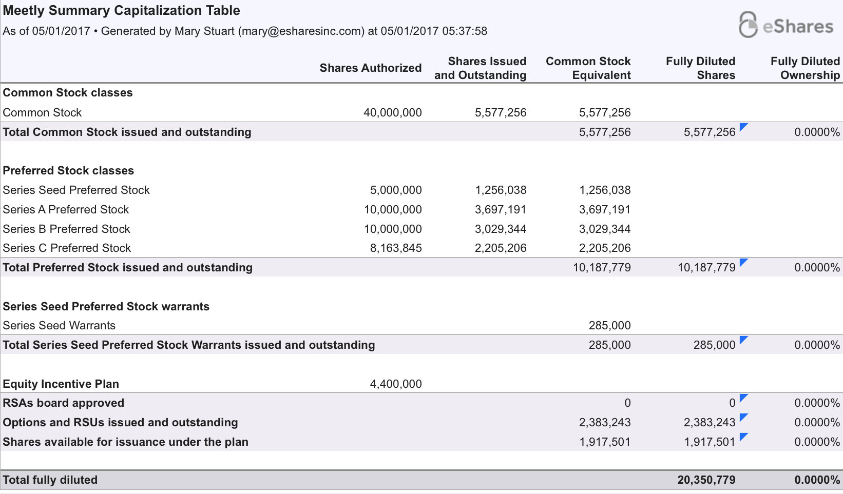Click the Common Stock Equivalent column header
Screen dimensions: 843x494
[588, 68]
